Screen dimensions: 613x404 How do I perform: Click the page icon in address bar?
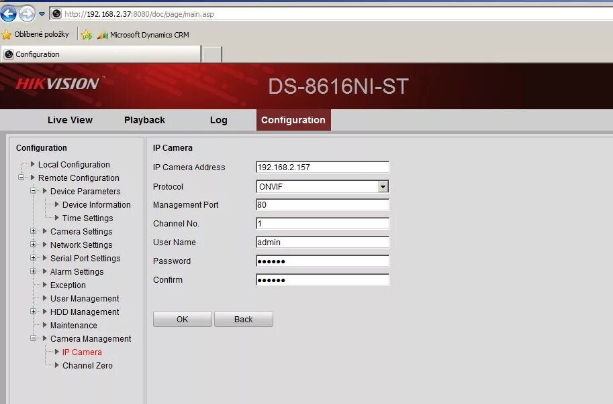pos(56,13)
